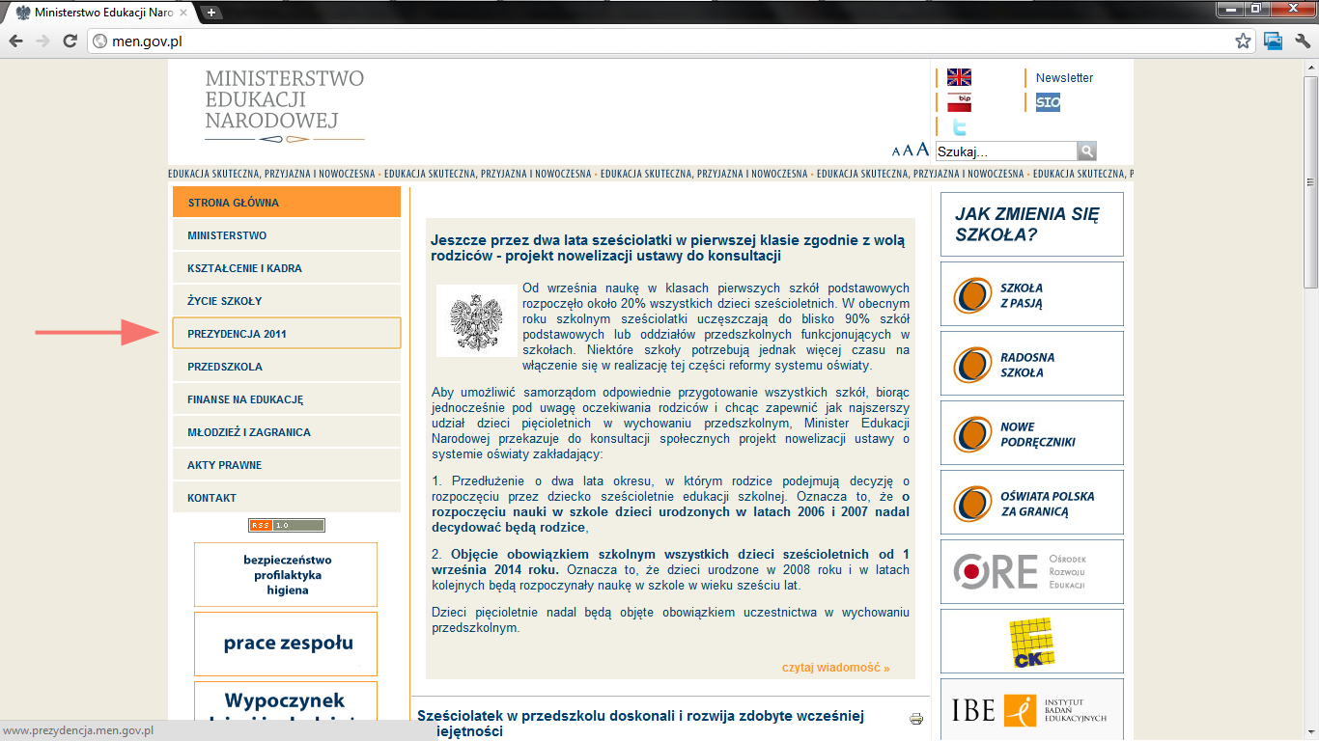The image size is (1319, 741).
Task: Open the Radosna szkoła banner
Action: (1032, 364)
